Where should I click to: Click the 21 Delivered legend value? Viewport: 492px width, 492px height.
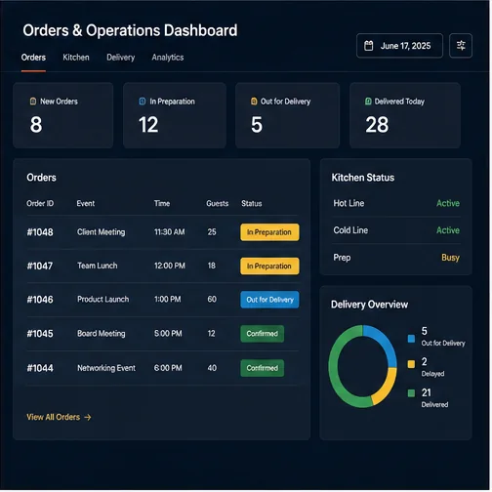tap(428, 393)
